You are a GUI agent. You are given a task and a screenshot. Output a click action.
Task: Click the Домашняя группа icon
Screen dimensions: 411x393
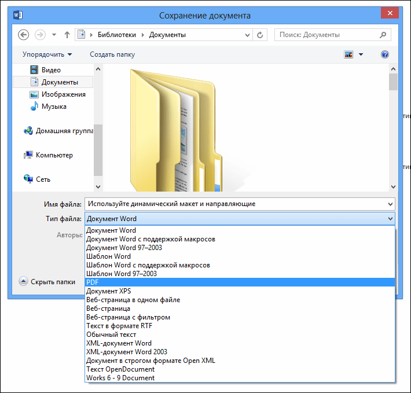point(28,130)
